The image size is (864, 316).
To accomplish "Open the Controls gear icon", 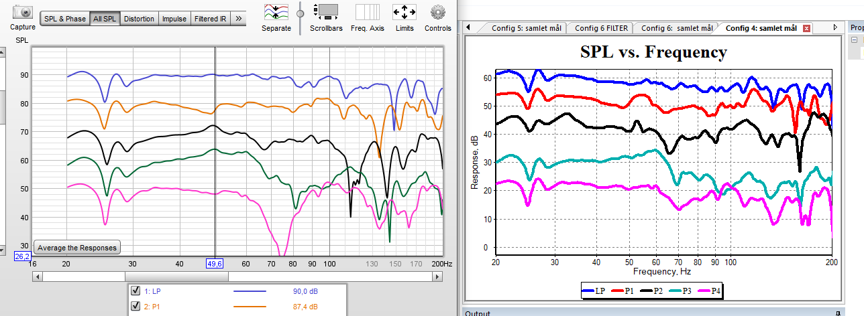I will click(x=438, y=13).
